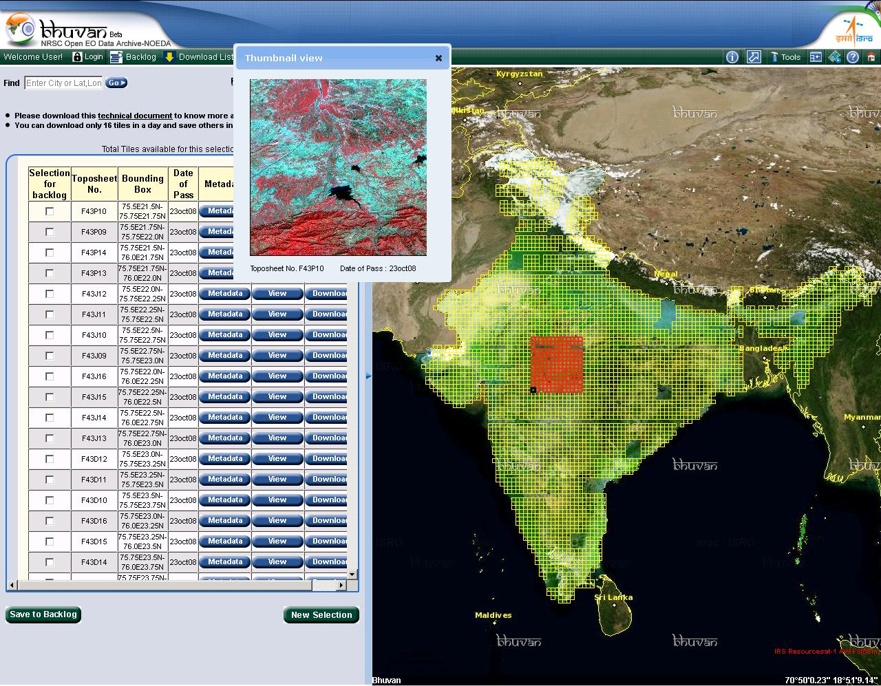Click the Welcome User! text
Screen dimensions: 881x686
[x=33, y=57]
